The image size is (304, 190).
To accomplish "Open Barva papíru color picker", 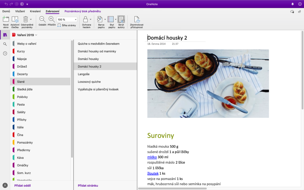I will coord(100,20).
